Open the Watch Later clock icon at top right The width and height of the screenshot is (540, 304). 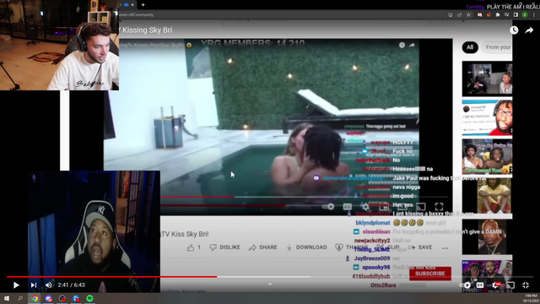[x=514, y=30]
